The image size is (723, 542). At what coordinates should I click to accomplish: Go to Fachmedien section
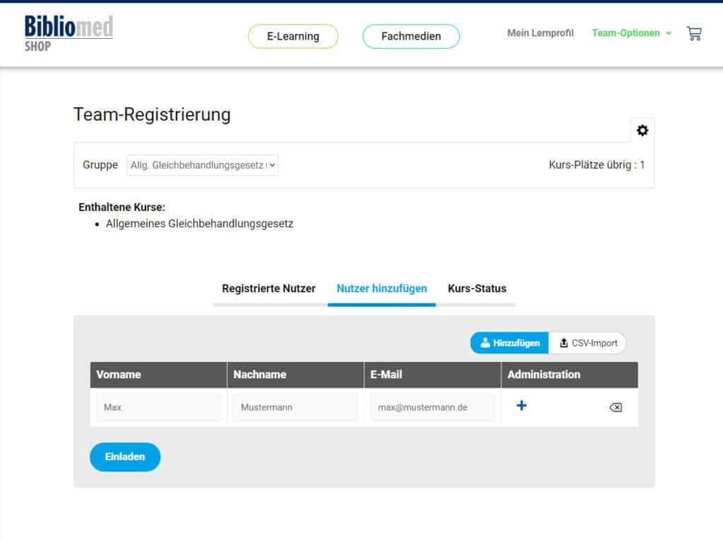410,36
